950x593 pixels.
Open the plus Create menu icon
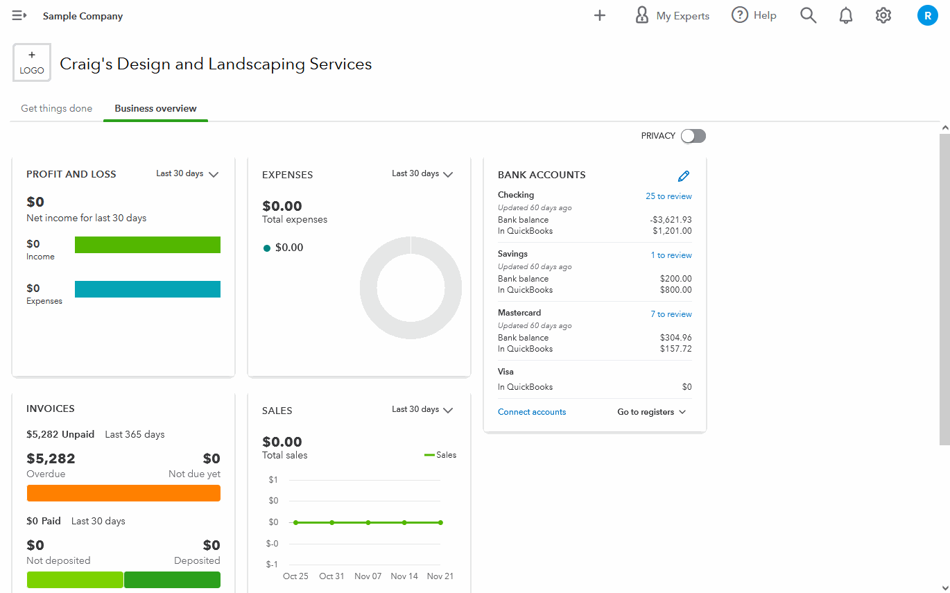(600, 15)
